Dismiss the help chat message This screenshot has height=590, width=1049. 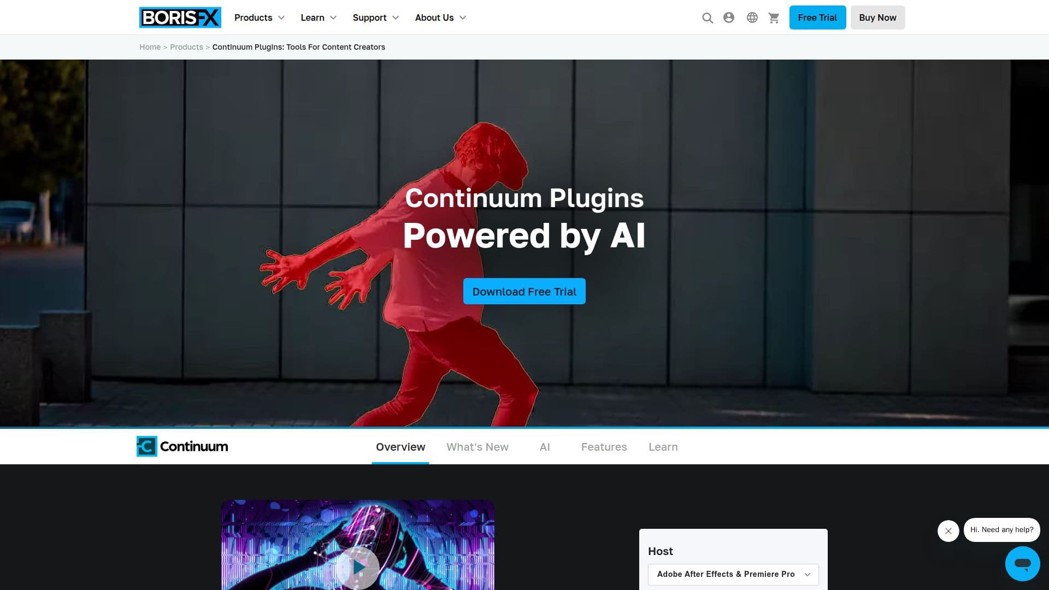[948, 530]
